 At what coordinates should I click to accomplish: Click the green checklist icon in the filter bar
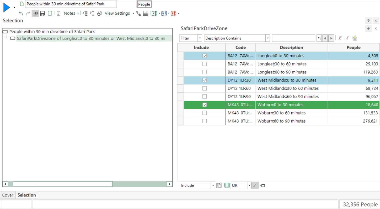click(354, 38)
